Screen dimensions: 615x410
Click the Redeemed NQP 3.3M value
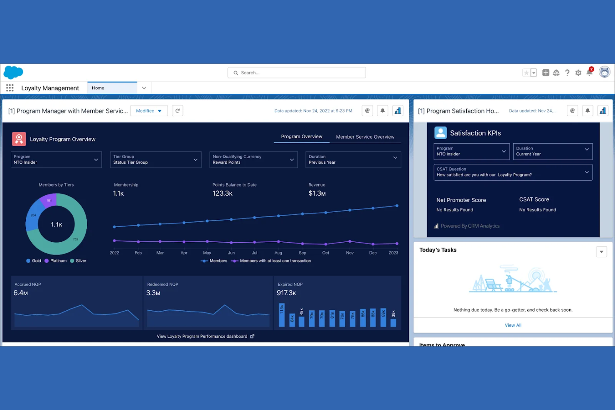(153, 293)
